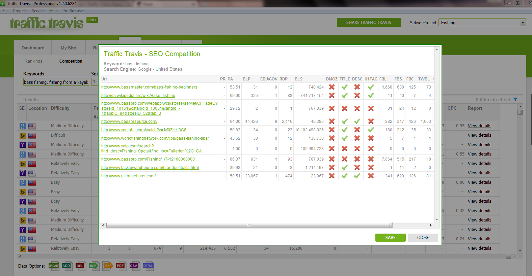Screen dimensions: 532x276
Task: Click Google icon in Medium Difficulty first row
Action: point(22,126)
